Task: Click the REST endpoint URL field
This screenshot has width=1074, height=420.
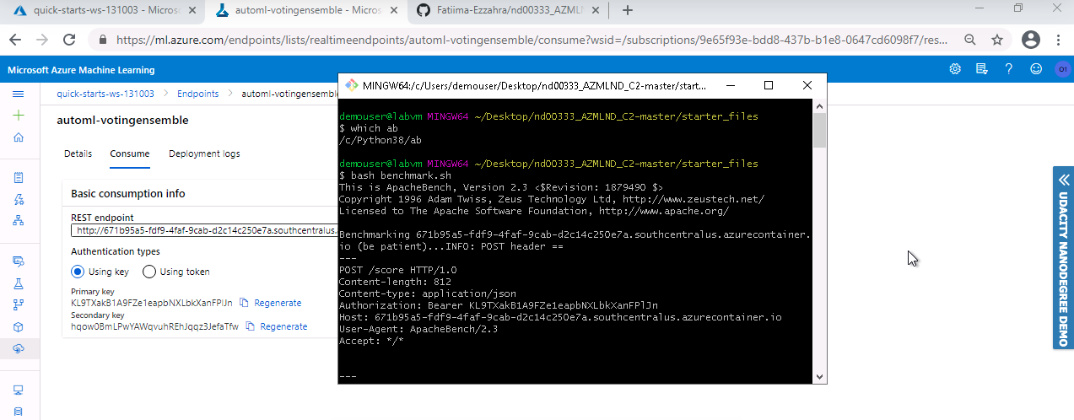Action: 204,230
